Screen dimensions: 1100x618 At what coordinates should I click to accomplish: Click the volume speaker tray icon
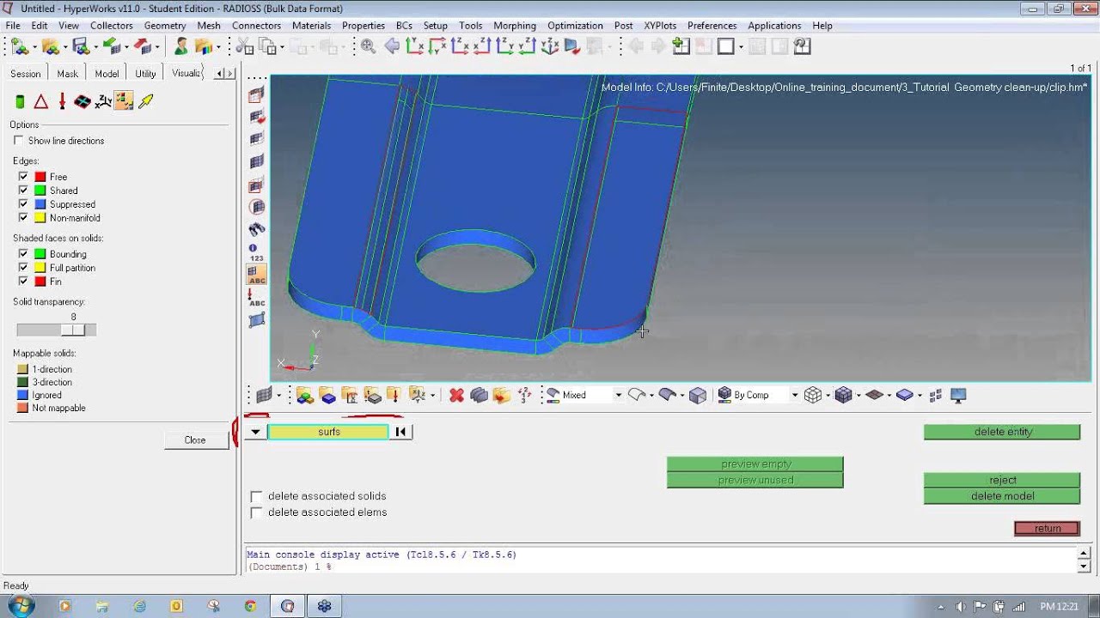(x=960, y=606)
